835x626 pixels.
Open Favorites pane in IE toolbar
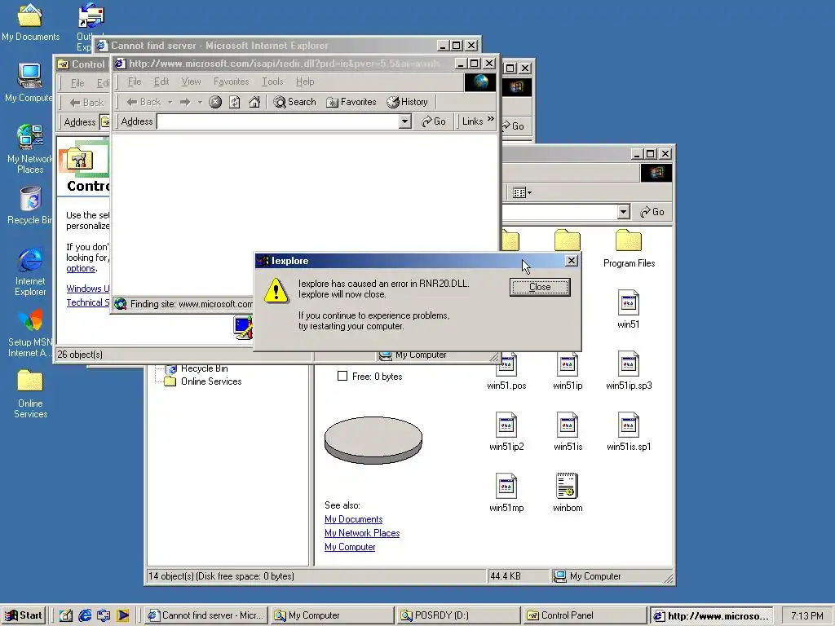[x=351, y=102]
